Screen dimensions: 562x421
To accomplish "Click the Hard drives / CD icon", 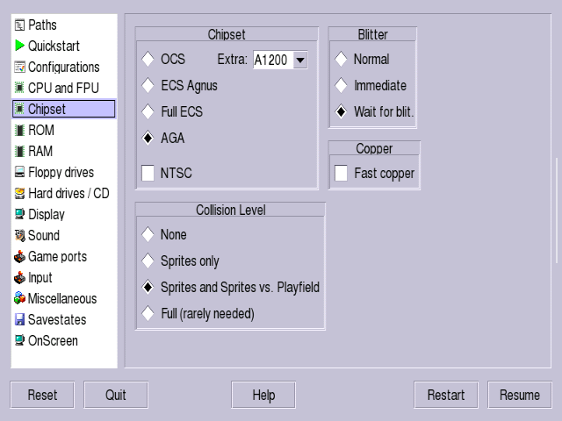I will click(x=19, y=193).
